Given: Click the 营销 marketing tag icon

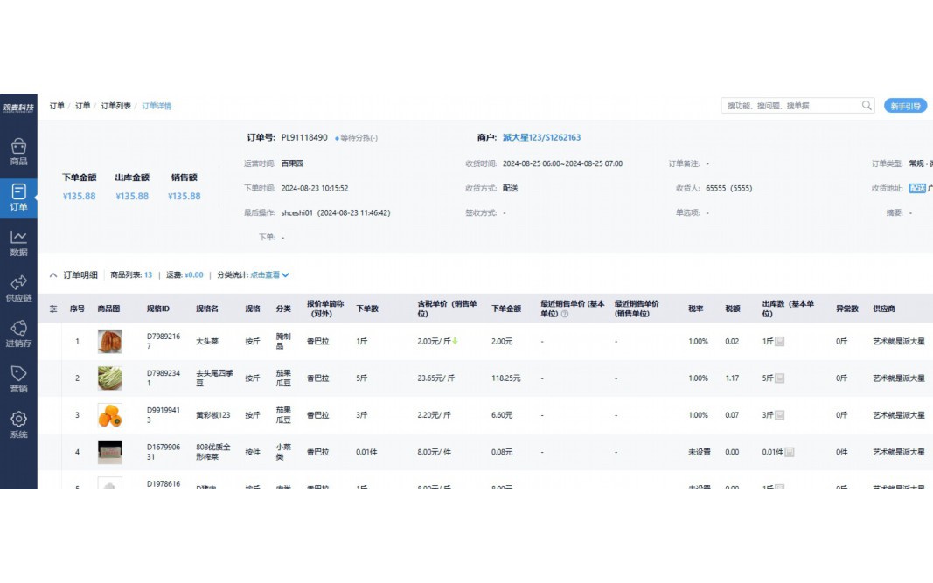Looking at the screenshot, I should pyautogui.click(x=18, y=378).
